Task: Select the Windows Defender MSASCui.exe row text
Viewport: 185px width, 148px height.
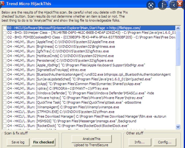Action: point(81,93)
